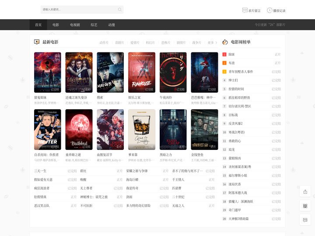Open ranked item 阿基米德大战

click(238, 193)
